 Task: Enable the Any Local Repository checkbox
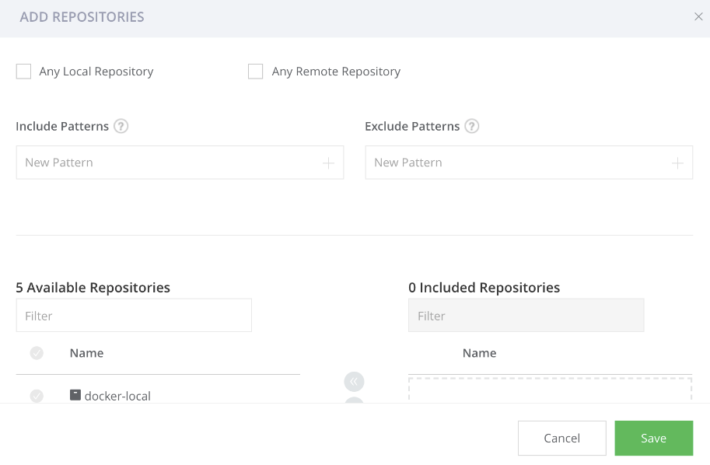click(24, 72)
